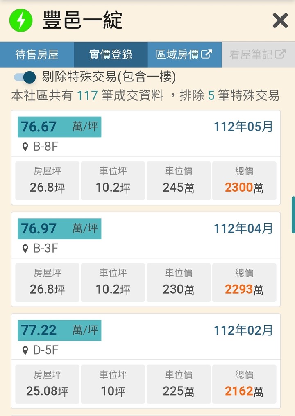Open the 區域房價 tab
Image resolution: width=295 pixels, height=416 pixels.
coord(184,54)
